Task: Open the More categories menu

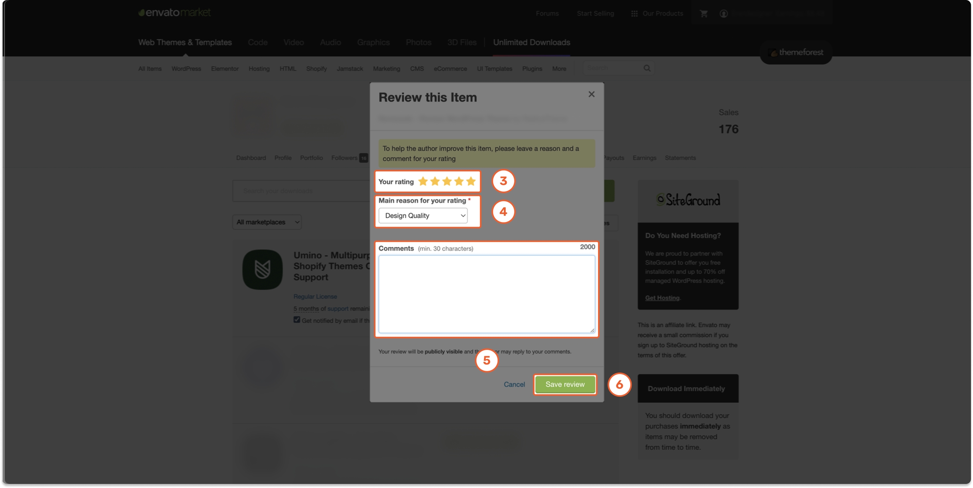Action: click(559, 69)
